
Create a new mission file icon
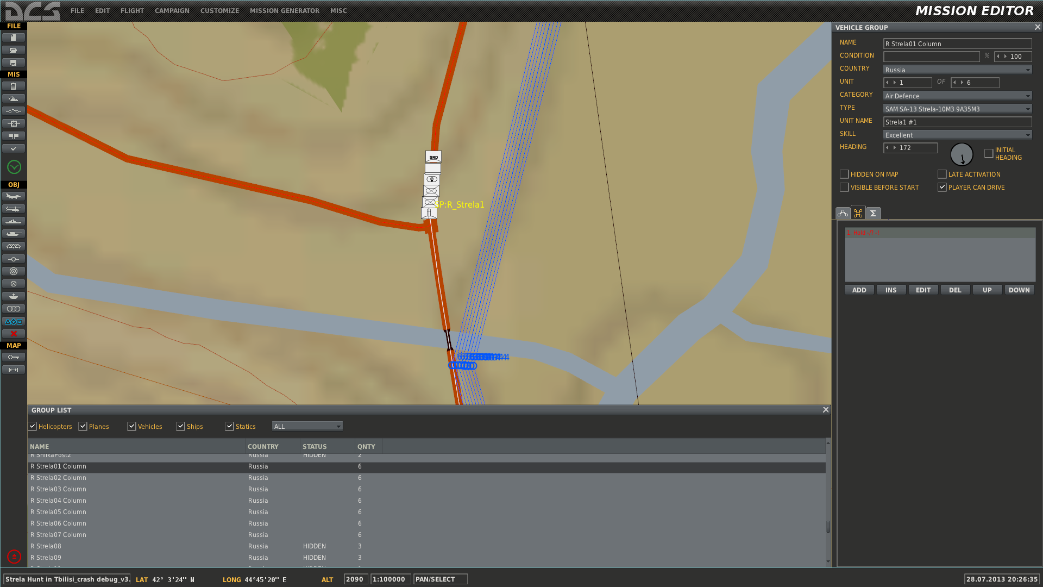pos(14,38)
